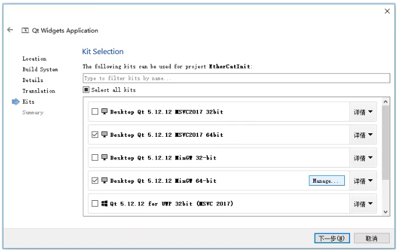This screenshot has height=252, width=399.
Task: Click the EtherCatInit project name text
Action: point(229,66)
